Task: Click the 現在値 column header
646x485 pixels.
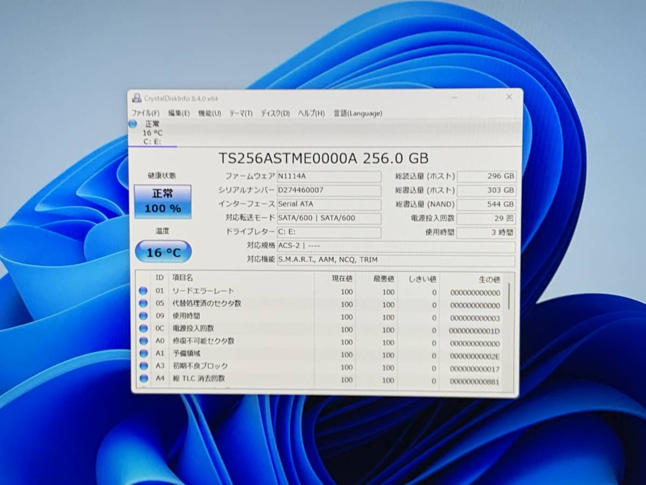Action: point(335,279)
